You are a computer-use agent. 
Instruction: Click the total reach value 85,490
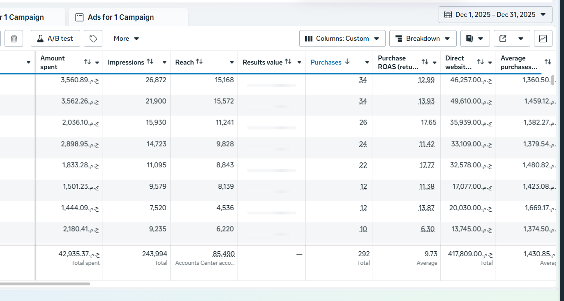[223, 254]
